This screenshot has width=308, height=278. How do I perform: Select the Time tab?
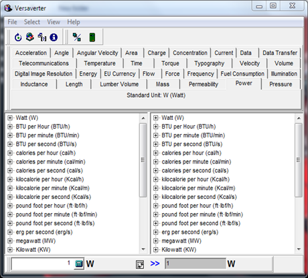coord(137,64)
